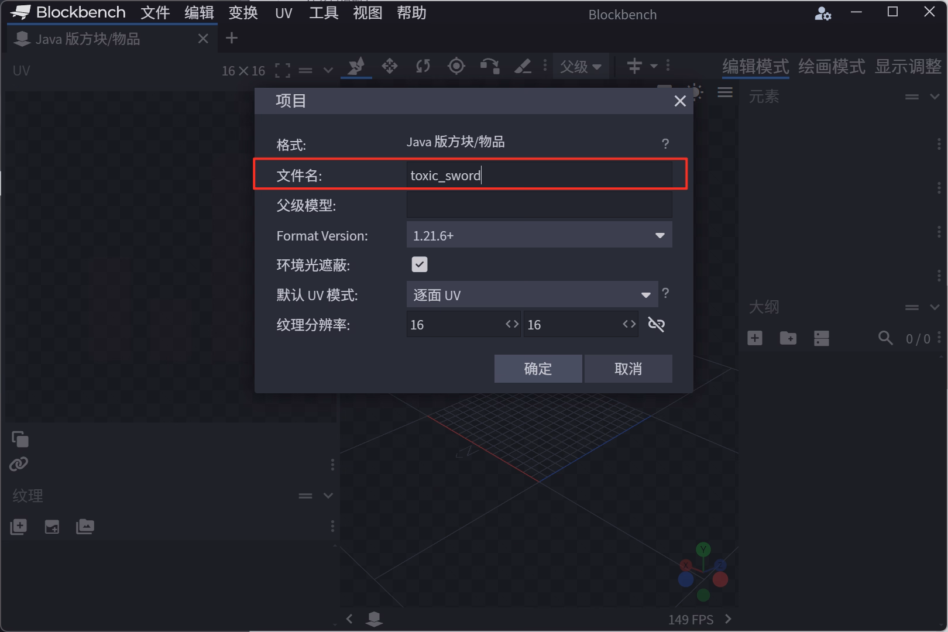Toggle outliner options list icon

click(822, 338)
